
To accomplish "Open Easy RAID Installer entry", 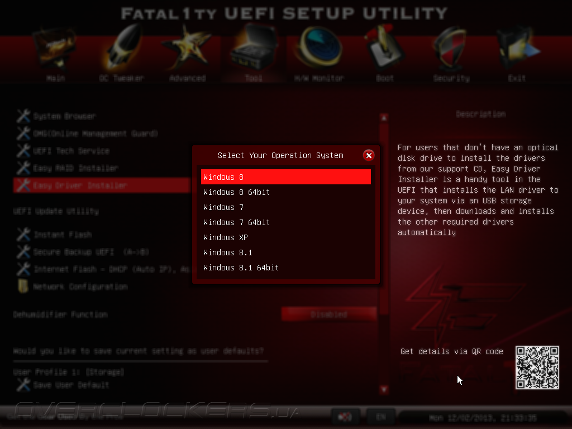I will [x=75, y=168].
